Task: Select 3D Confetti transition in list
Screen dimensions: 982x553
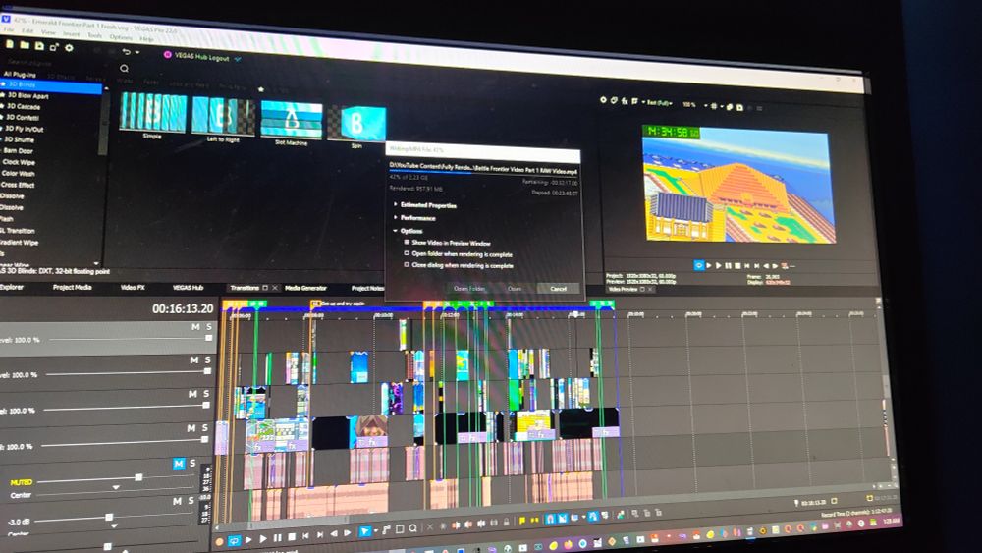Action: click(x=23, y=117)
